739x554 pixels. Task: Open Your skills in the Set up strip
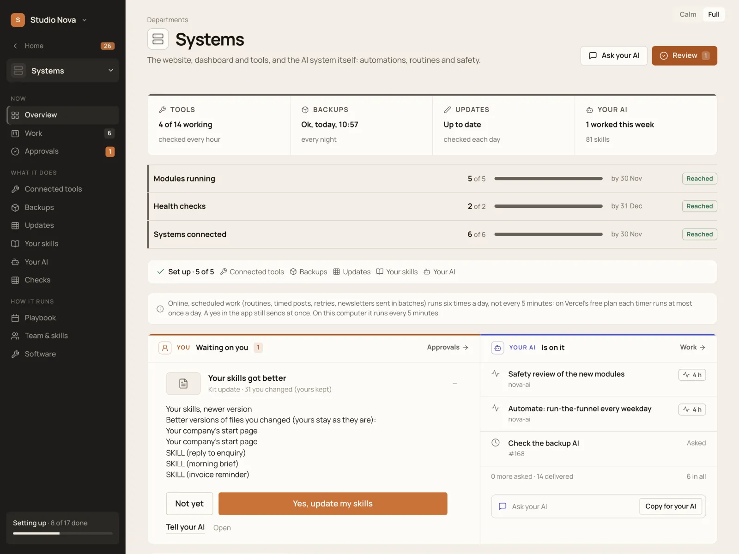click(397, 272)
